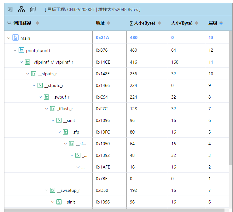Click the fx icon of __sinit under _fflush_r
The image size is (233, 212).
pos(59,120)
